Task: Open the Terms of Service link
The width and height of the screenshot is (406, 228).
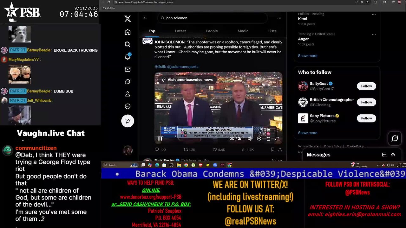Action: pyautogui.click(x=308, y=146)
